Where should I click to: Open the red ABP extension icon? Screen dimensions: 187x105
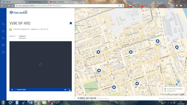pos(165,6)
